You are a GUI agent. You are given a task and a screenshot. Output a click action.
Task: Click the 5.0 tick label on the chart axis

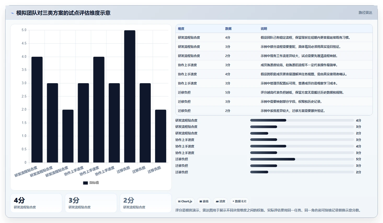24,30
